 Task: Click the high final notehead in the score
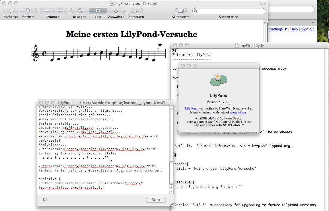[x=160, y=45]
